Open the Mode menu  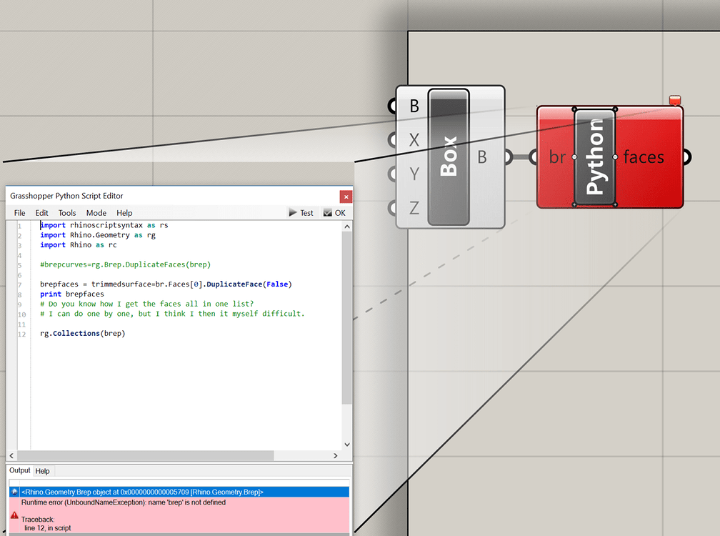(x=96, y=213)
